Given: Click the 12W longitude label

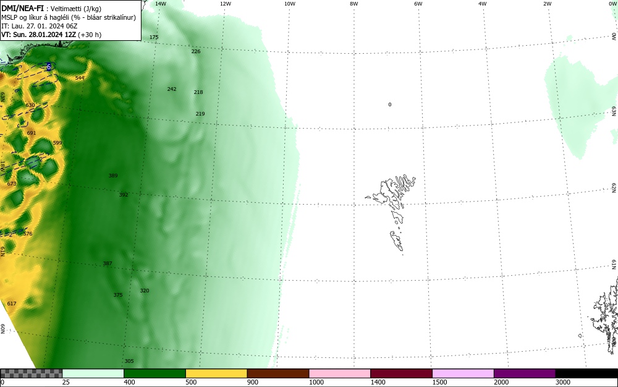Looking at the screenshot, I should coord(225,4).
